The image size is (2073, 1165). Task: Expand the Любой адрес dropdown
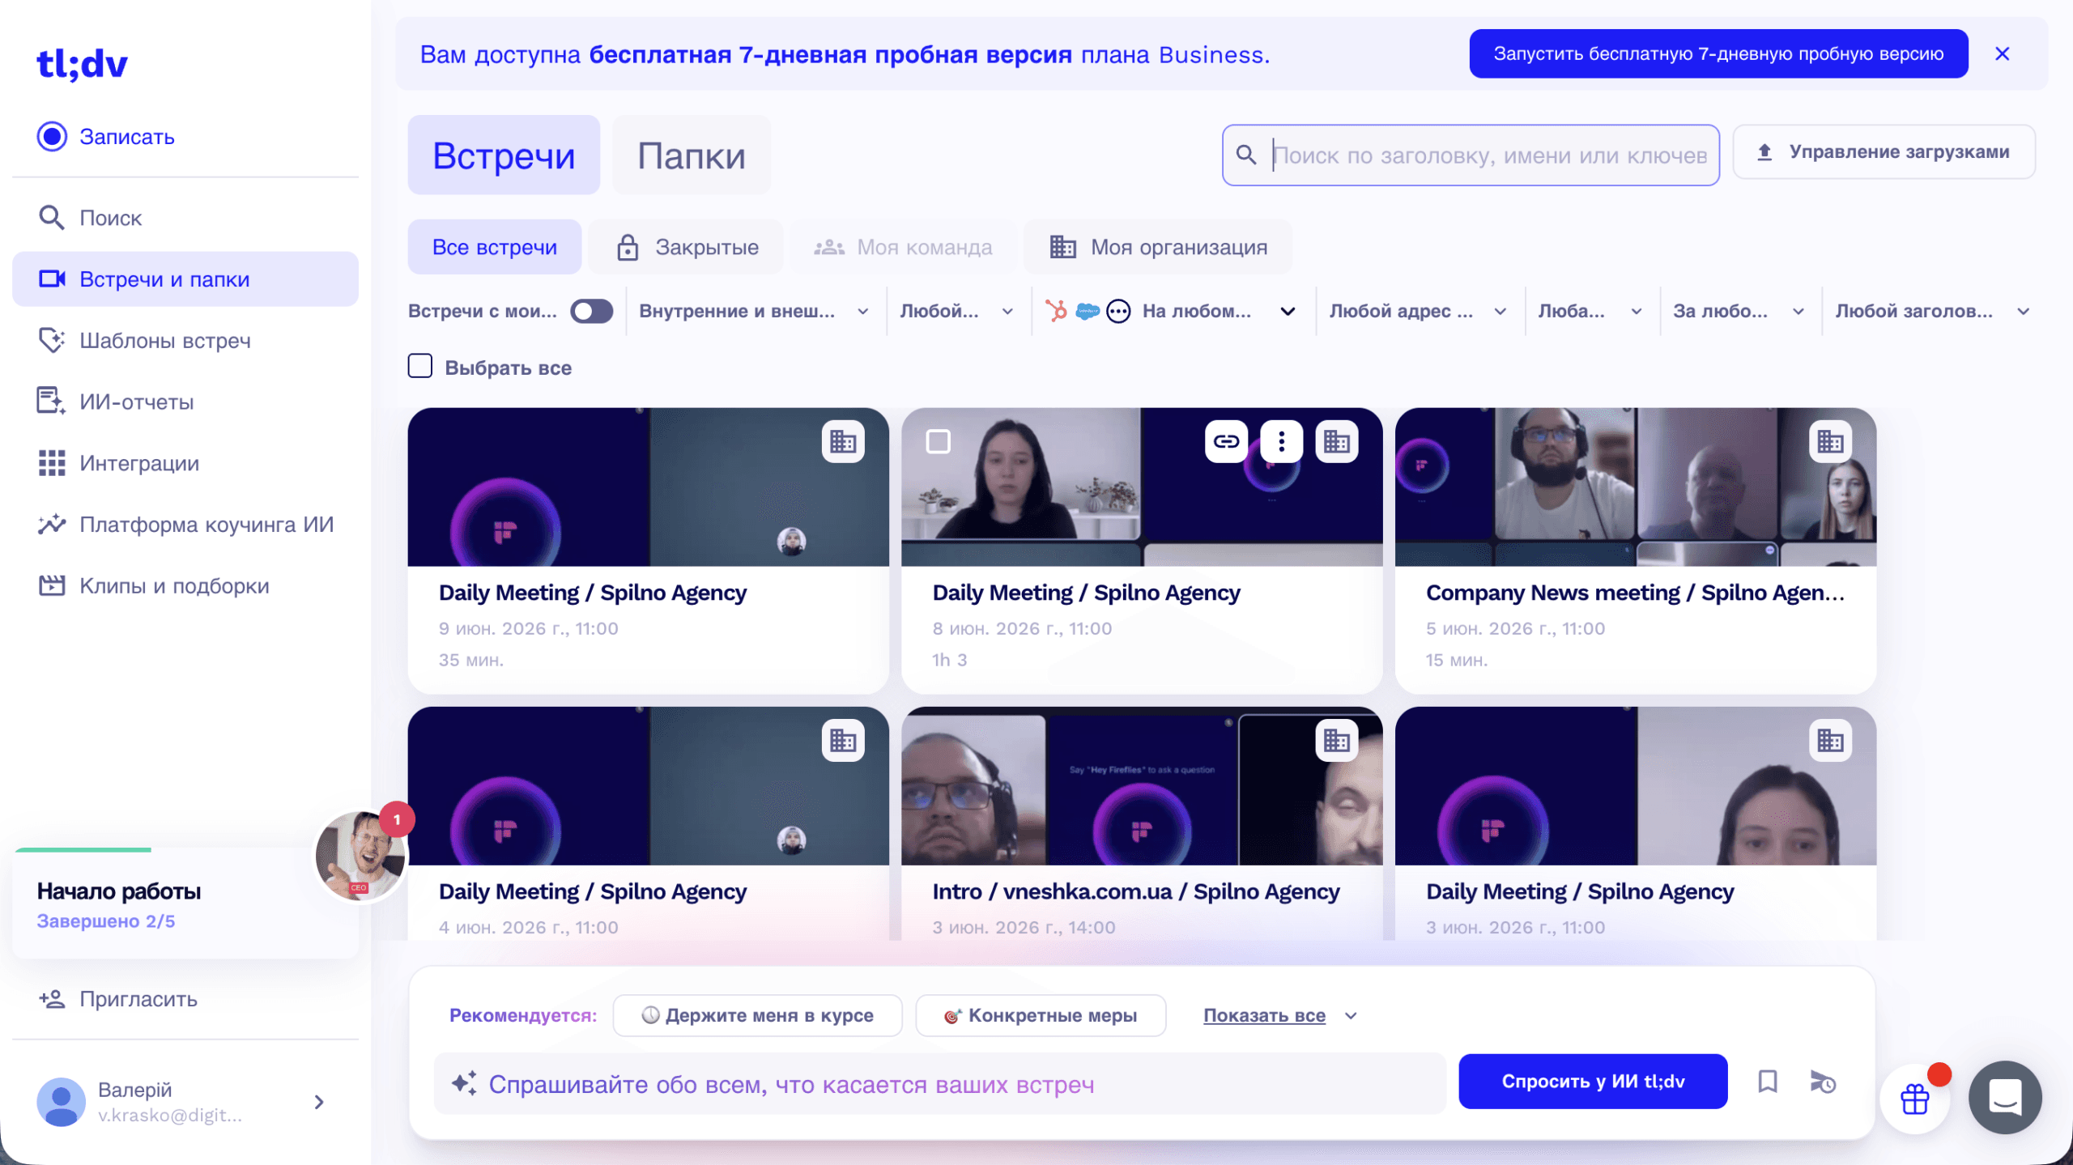1419,311
